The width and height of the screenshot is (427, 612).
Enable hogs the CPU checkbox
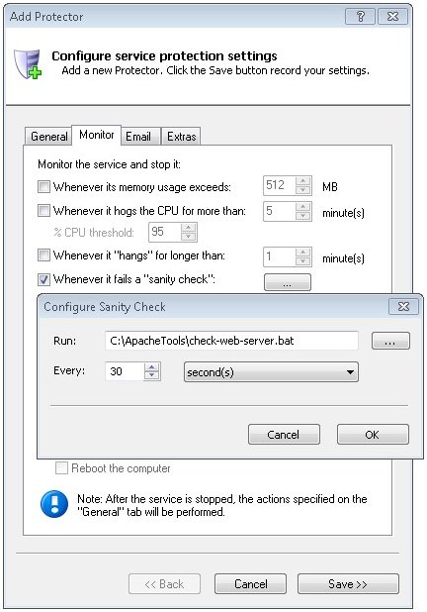[x=43, y=210]
